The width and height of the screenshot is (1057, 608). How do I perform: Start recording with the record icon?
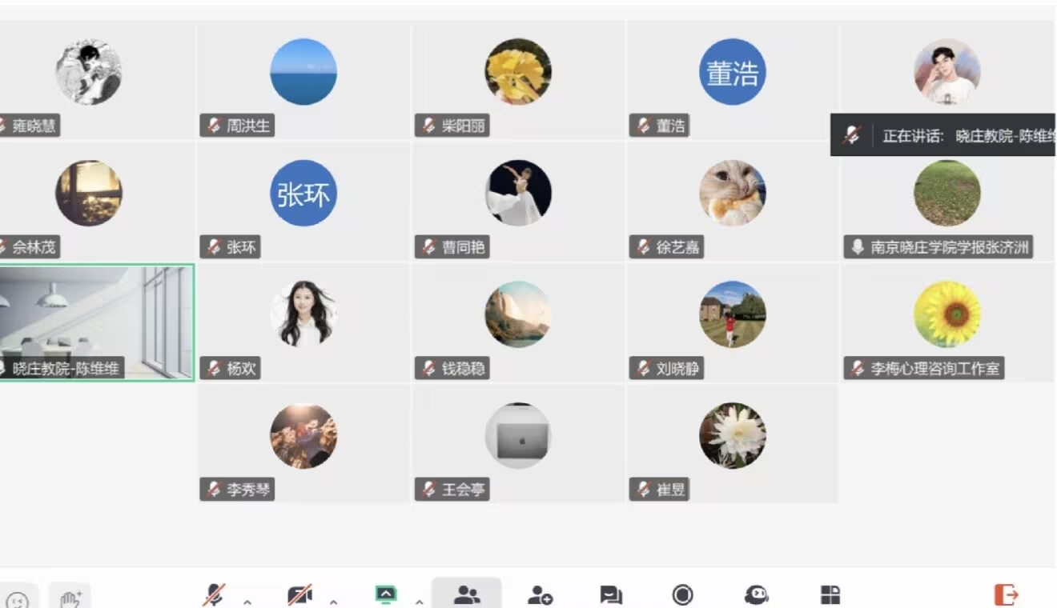tap(683, 595)
